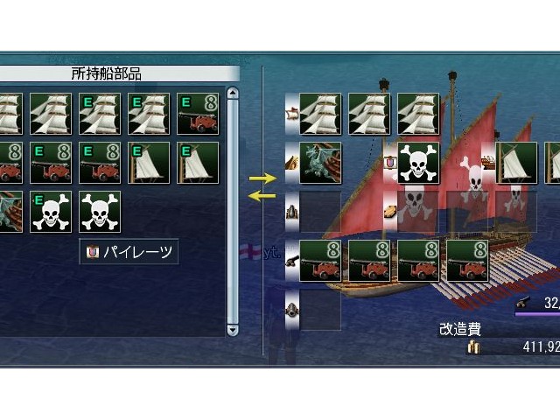The height and width of the screenshot is (420, 560).
Task: Select the E-marked cannon in top inventory row
Action: (198, 114)
